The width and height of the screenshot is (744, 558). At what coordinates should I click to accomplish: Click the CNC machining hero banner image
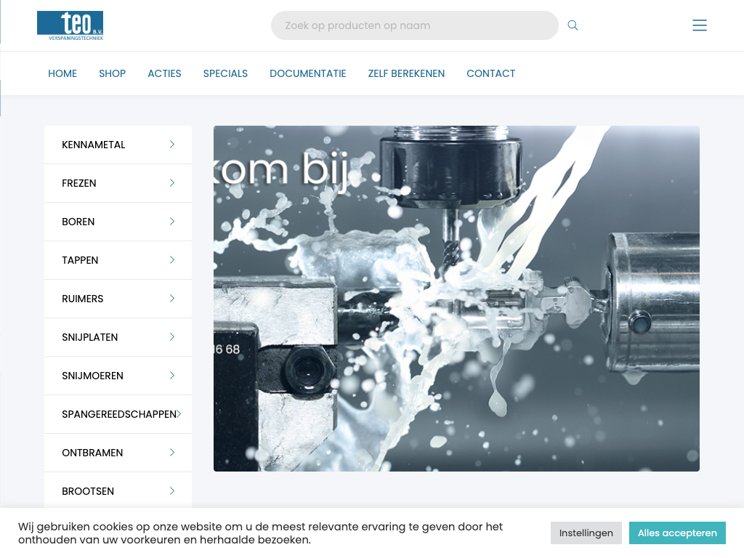(x=456, y=298)
